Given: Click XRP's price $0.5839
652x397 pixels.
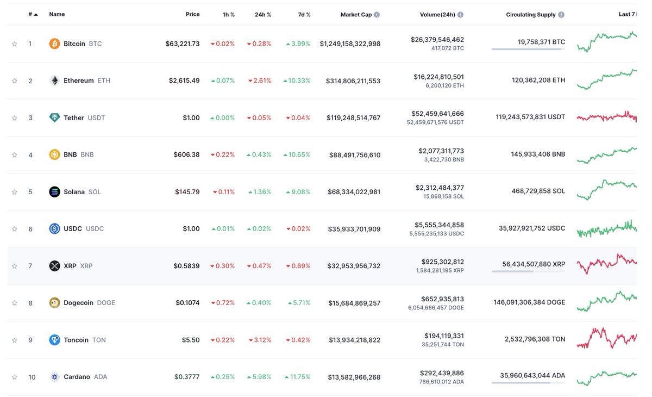Looking at the screenshot, I should [x=187, y=265].
